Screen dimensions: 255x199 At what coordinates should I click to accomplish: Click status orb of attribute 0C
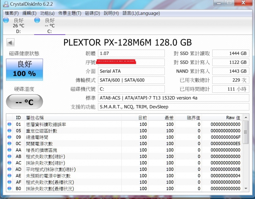(x=10, y=143)
